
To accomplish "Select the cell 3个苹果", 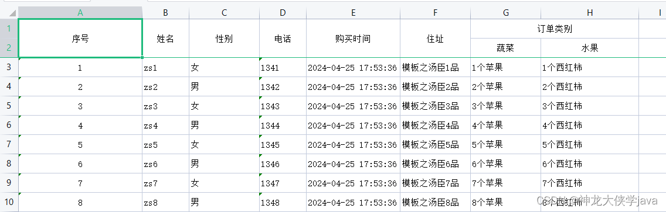I will coord(505,106).
